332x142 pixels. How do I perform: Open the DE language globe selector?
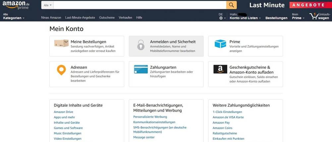point(221,16)
